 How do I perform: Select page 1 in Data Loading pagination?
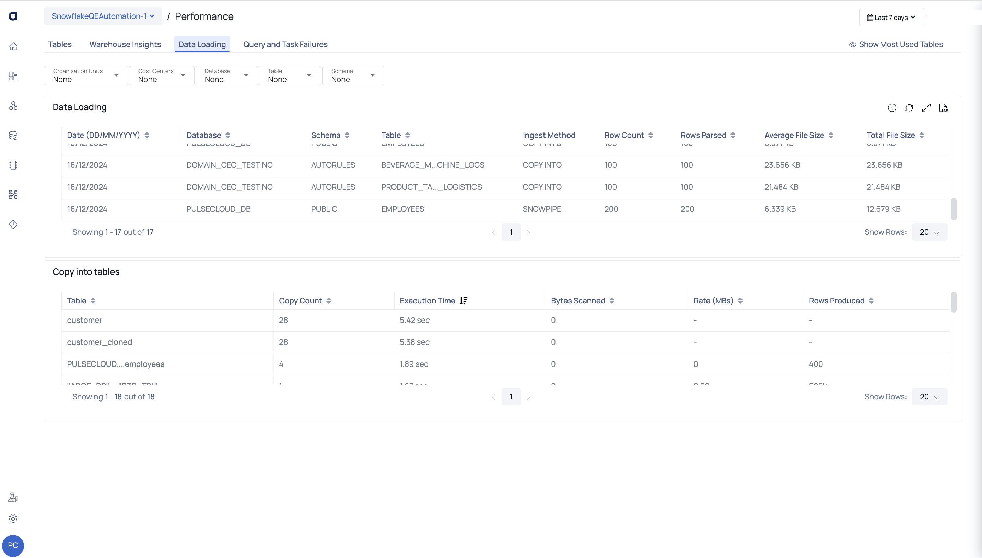(x=511, y=232)
